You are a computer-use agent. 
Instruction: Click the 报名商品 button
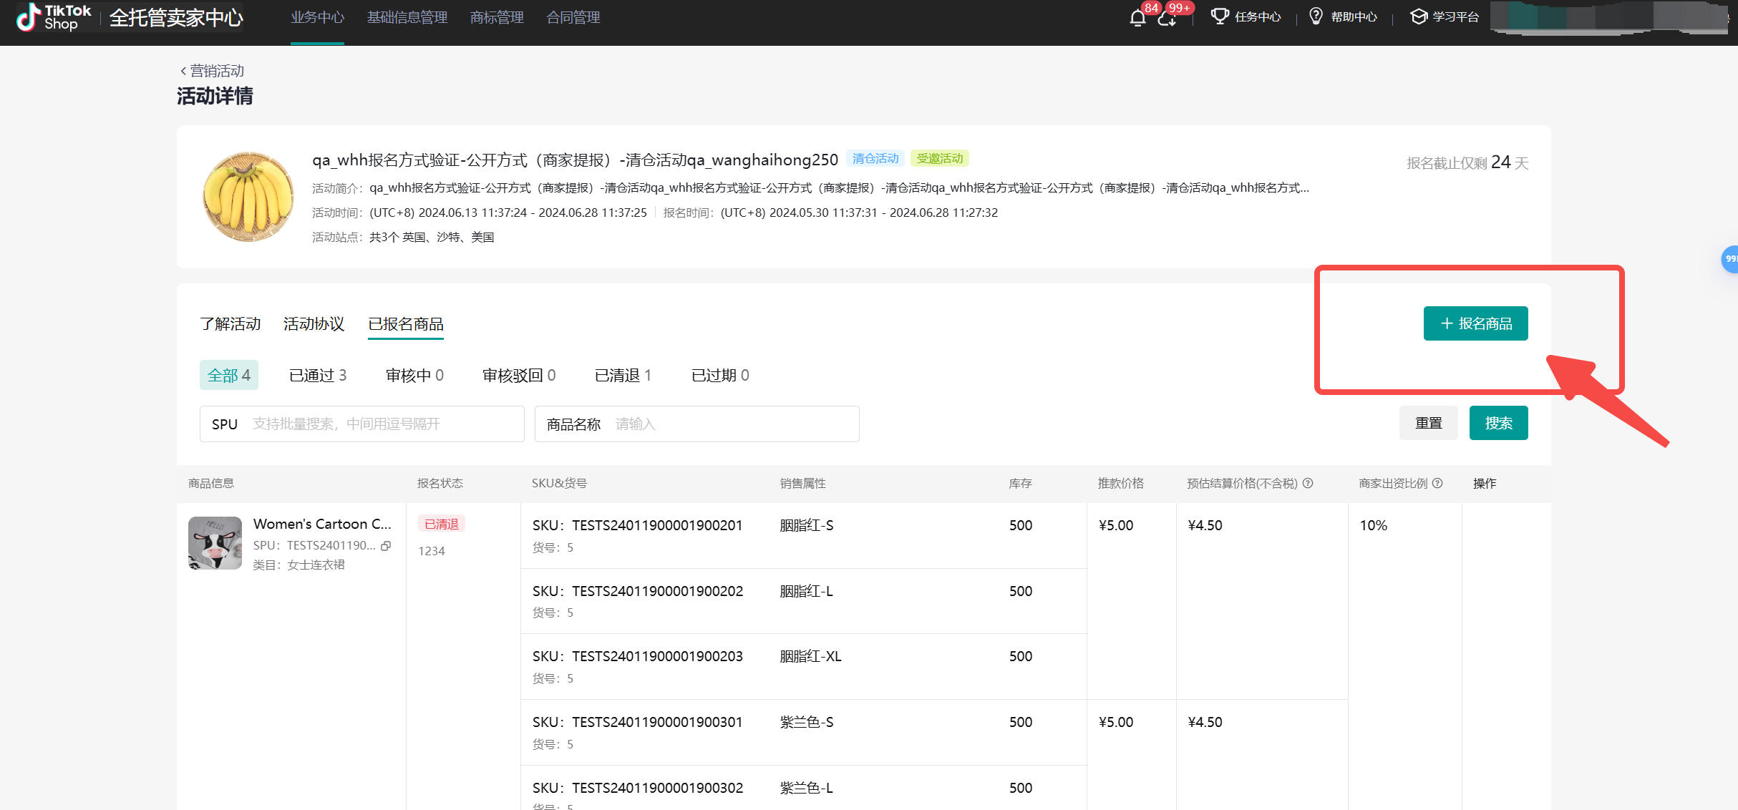(1475, 323)
